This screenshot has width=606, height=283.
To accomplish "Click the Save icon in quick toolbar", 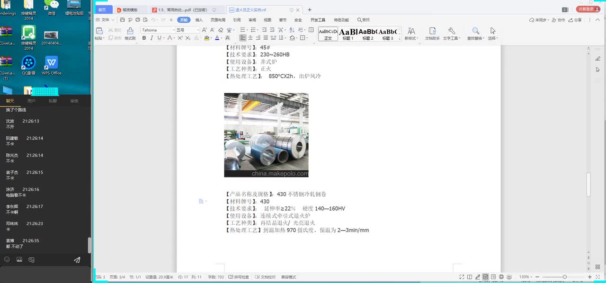I will (122, 20).
